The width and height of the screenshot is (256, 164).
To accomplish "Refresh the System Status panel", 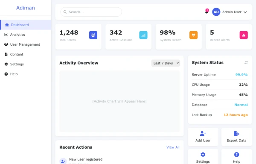I will [246, 62].
